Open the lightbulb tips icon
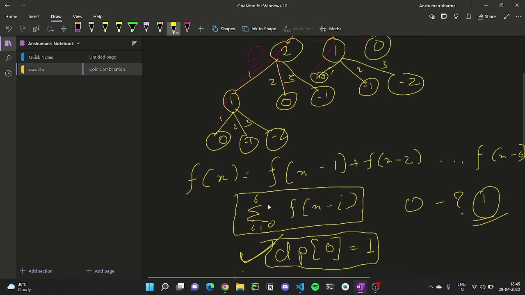Screen dimensions: 525x295 pos(456,16)
